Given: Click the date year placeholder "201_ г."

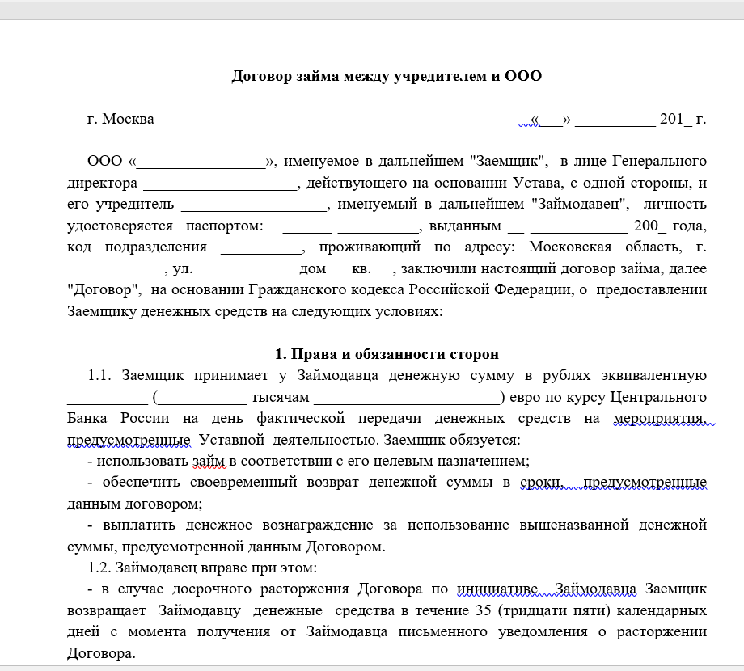Looking at the screenshot, I should tap(683, 119).
